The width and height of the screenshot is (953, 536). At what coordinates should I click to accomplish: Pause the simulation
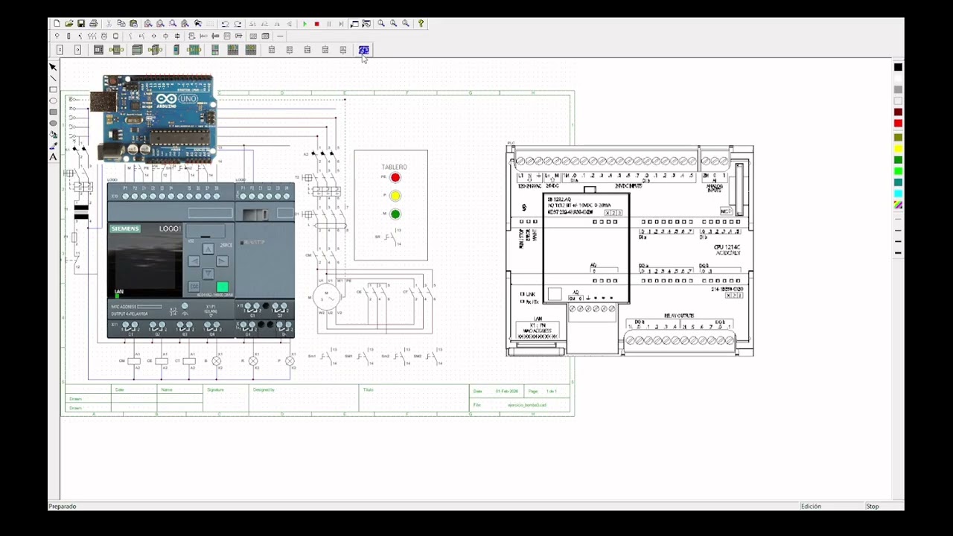click(x=329, y=24)
